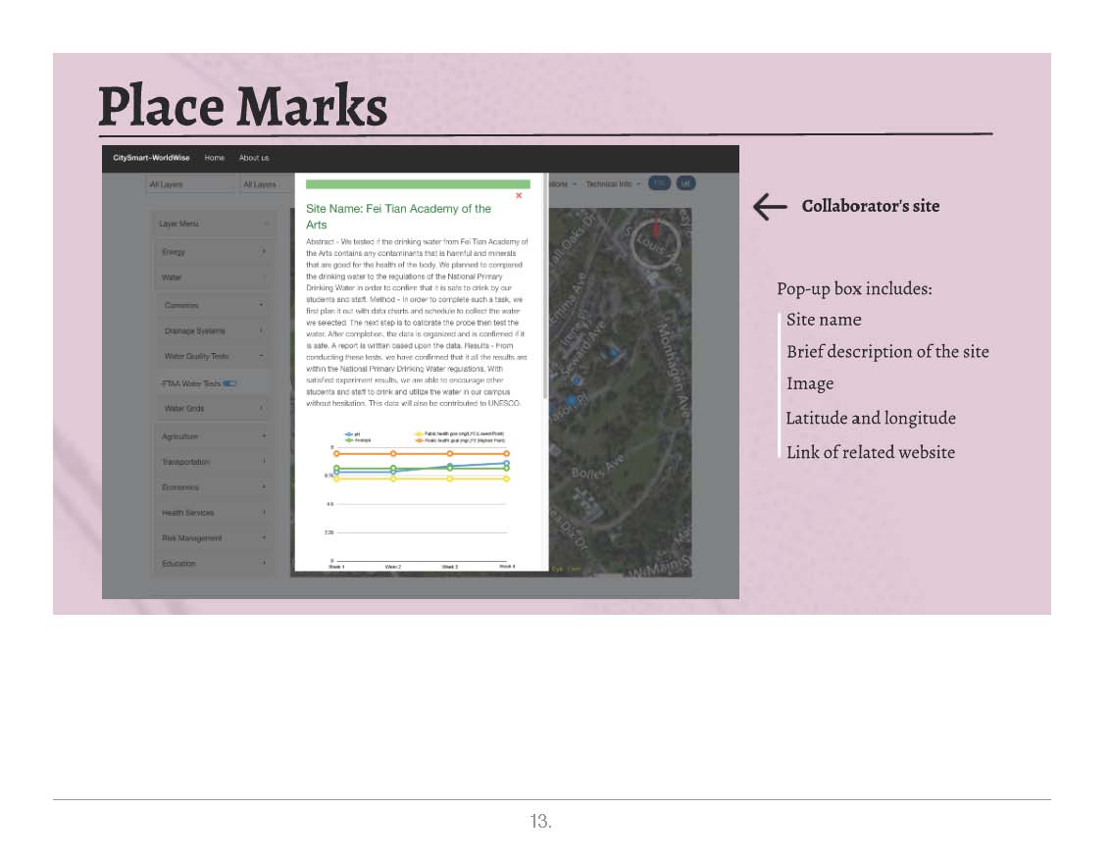The width and height of the screenshot is (1111, 859).
Task: Click the left arrow beside Collaborator's site
Action: [770, 206]
